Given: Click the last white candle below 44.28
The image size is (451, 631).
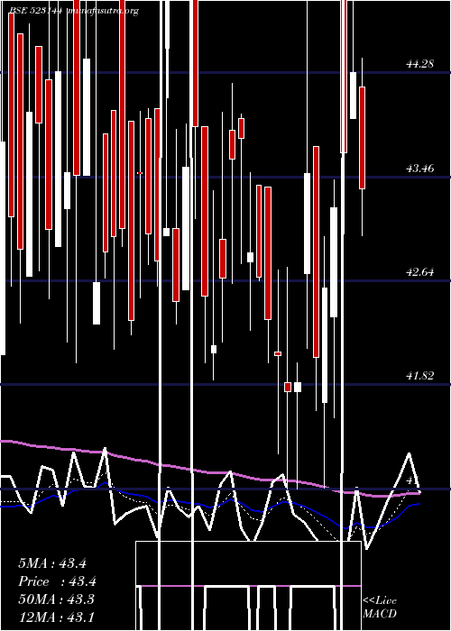Looking at the screenshot, I should (x=354, y=96).
